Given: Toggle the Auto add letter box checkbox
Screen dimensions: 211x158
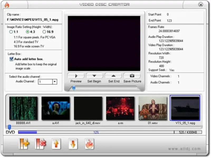Looking at the screenshot, I should 11,59.
